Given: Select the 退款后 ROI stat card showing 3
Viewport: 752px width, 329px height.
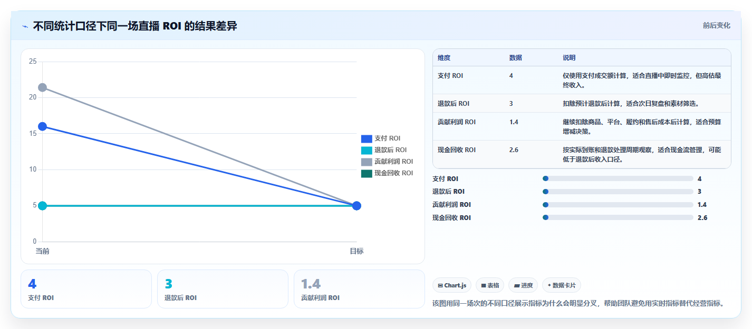Looking at the screenshot, I should [x=223, y=289].
